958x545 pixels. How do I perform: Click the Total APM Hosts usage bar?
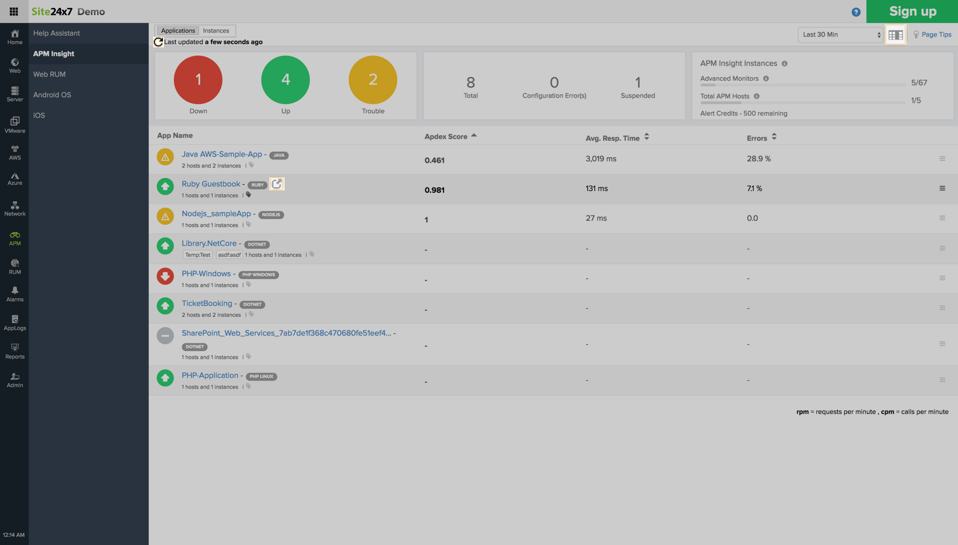pos(803,102)
